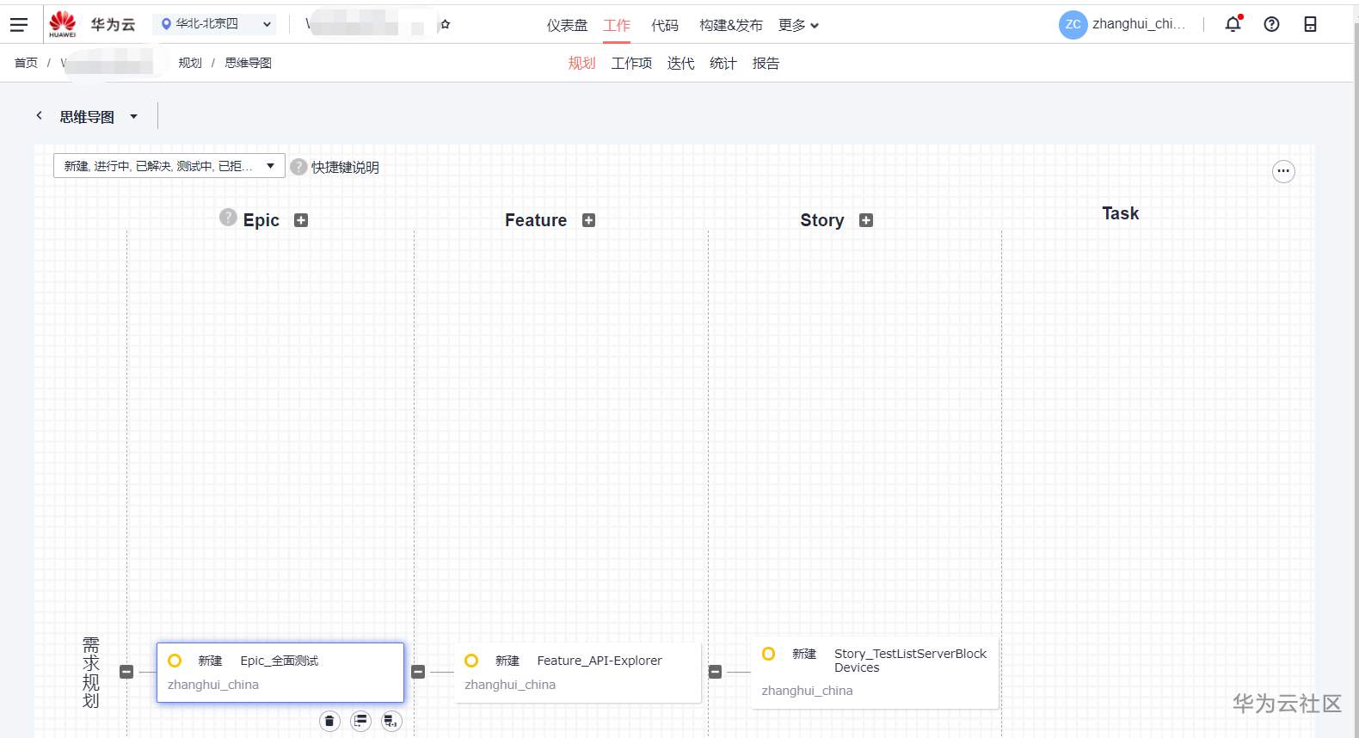Click the Huawei Cloud logo
Image resolution: width=1359 pixels, height=738 pixels.
[63, 24]
